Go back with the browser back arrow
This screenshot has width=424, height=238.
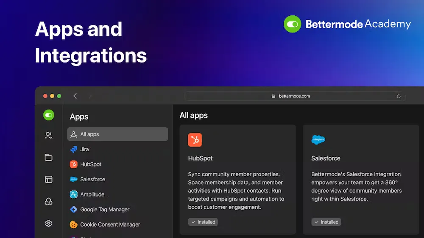(75, 96)
